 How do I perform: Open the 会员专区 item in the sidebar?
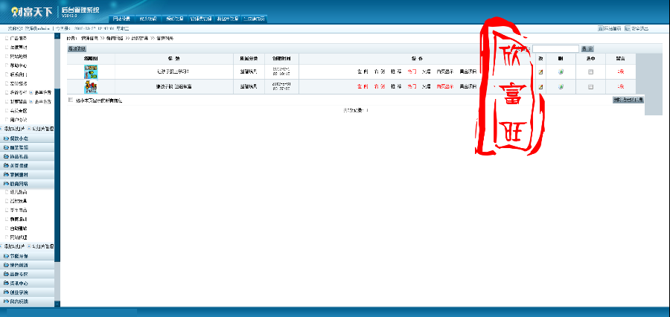point(19,111)
